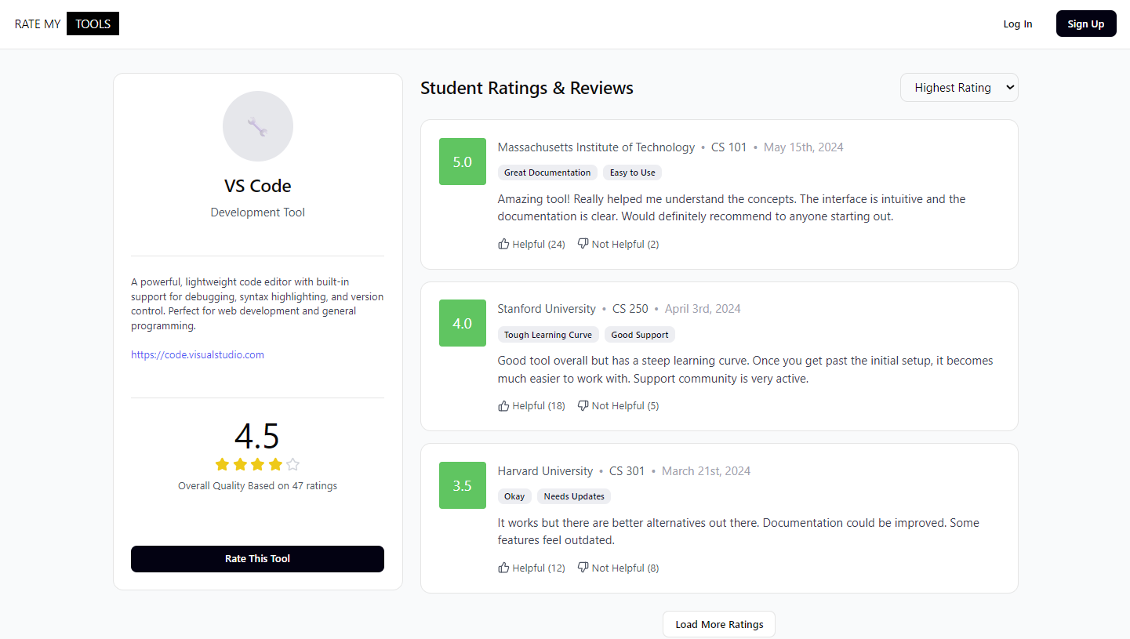Click the Rate This Tool button
Image resolution: width=1130 pixels, height=639 pixels.
tap(257, 558)
